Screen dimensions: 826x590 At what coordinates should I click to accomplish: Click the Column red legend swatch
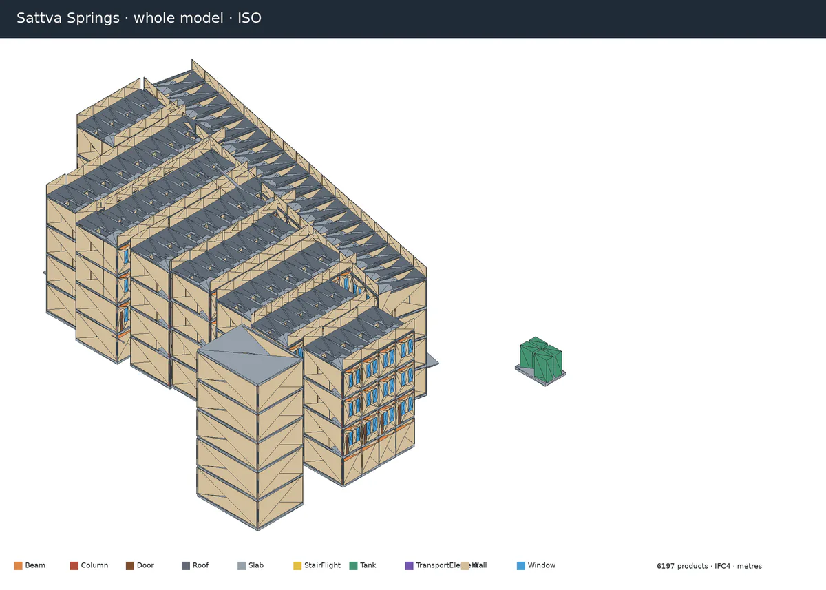point(74,566)
